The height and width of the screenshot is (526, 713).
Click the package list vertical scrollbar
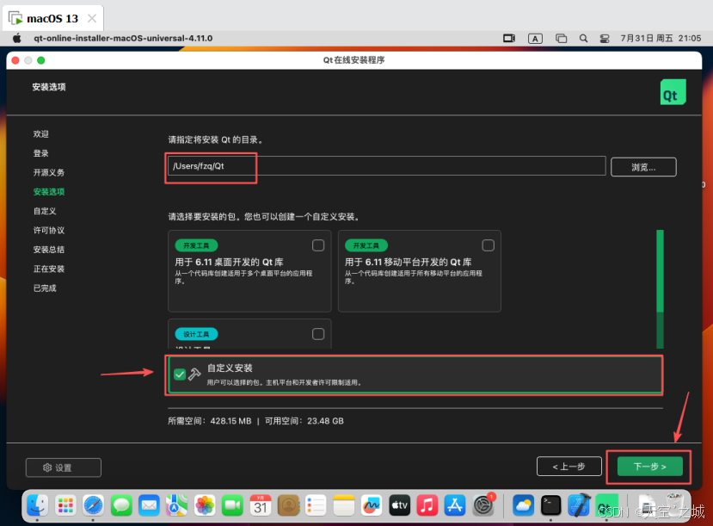pyautogui.click(x=660, y=289)
